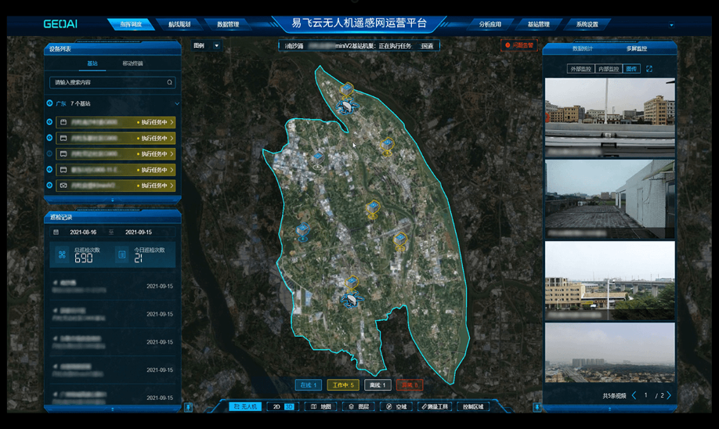Switch the map view to 3D
719x429 pixels.
pos(289,407)
